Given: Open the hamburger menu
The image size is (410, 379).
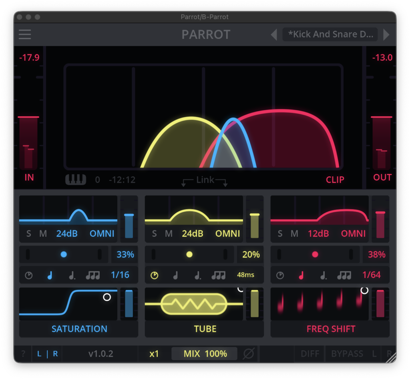Looking at the screenshot, I should coord(25,34).
